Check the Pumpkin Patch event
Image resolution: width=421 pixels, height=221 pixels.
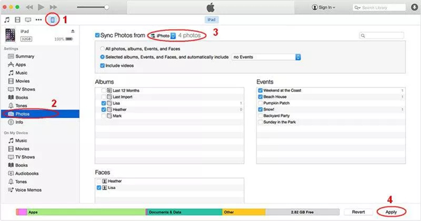pyautogui.click(x=260, y=103)
